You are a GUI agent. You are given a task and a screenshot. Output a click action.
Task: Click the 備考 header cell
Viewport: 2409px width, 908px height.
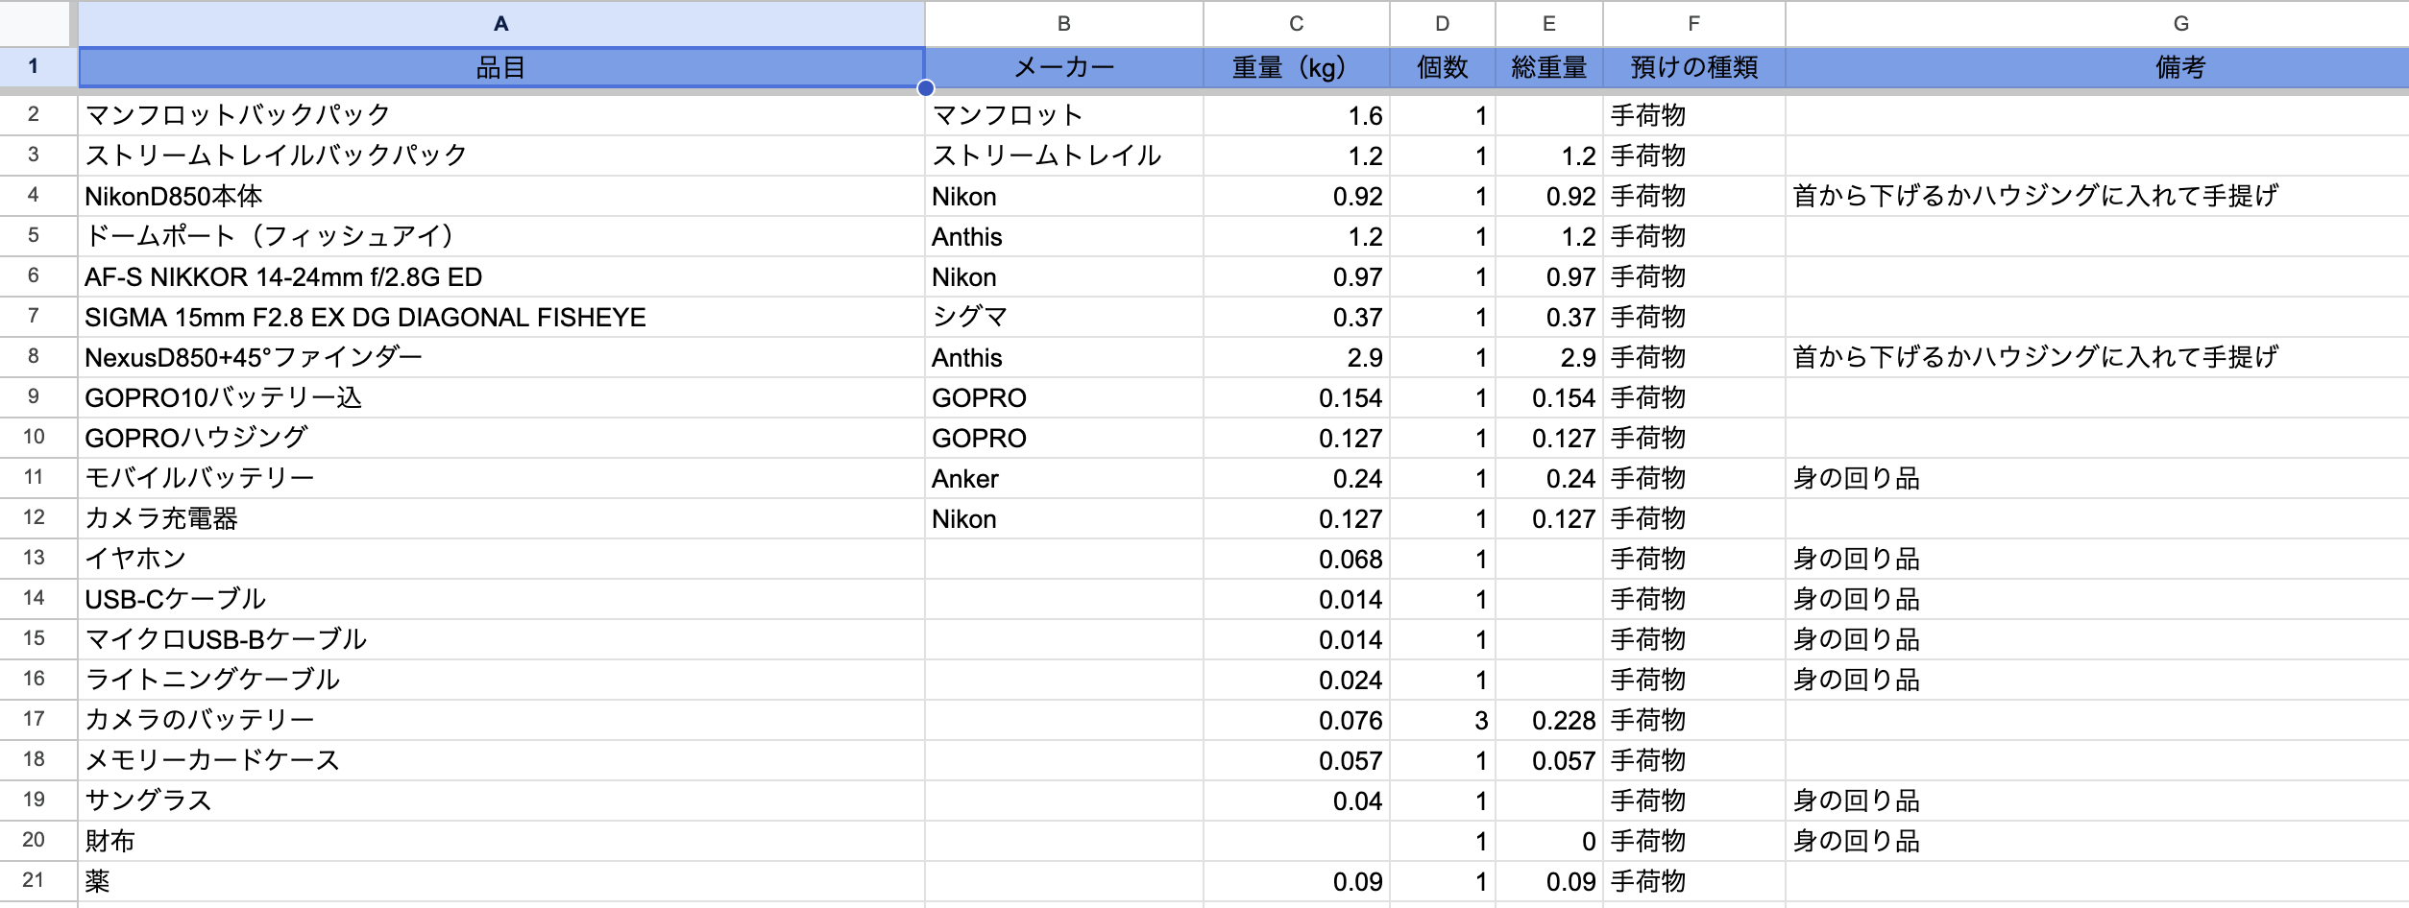coord(2180,67)
